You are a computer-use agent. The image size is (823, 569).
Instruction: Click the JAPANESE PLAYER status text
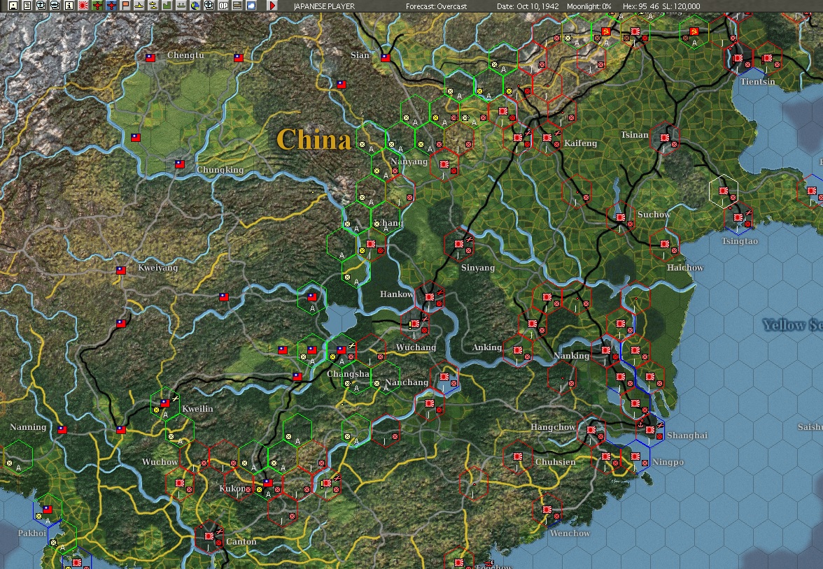click(x=324, y=6)
